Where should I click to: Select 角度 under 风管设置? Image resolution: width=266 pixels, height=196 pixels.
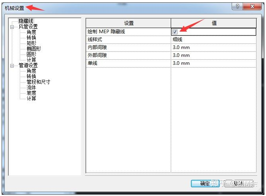coord(32,32)
